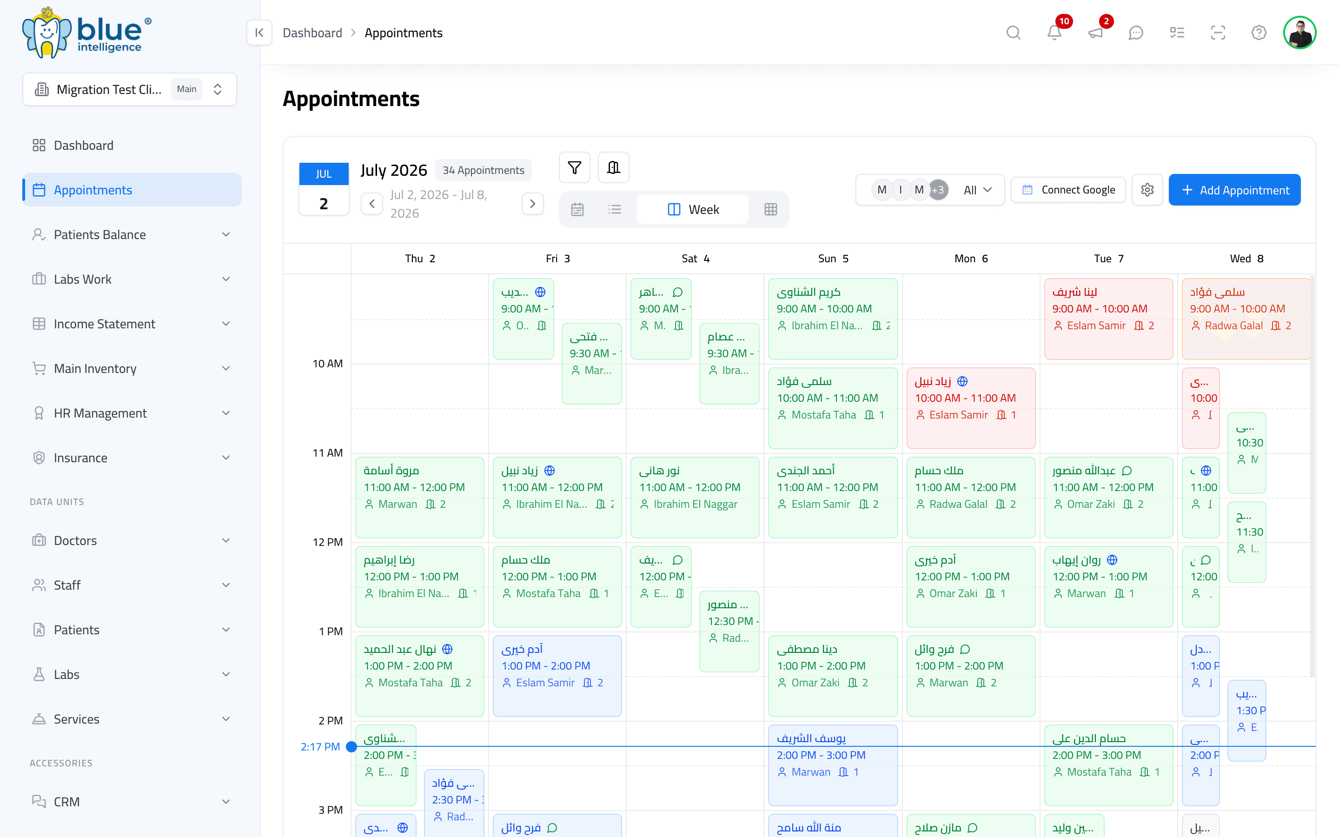Click Connect Google button
This screenshot has height=837, width=1339.
pyautogui.click(x=1068, y=190)
